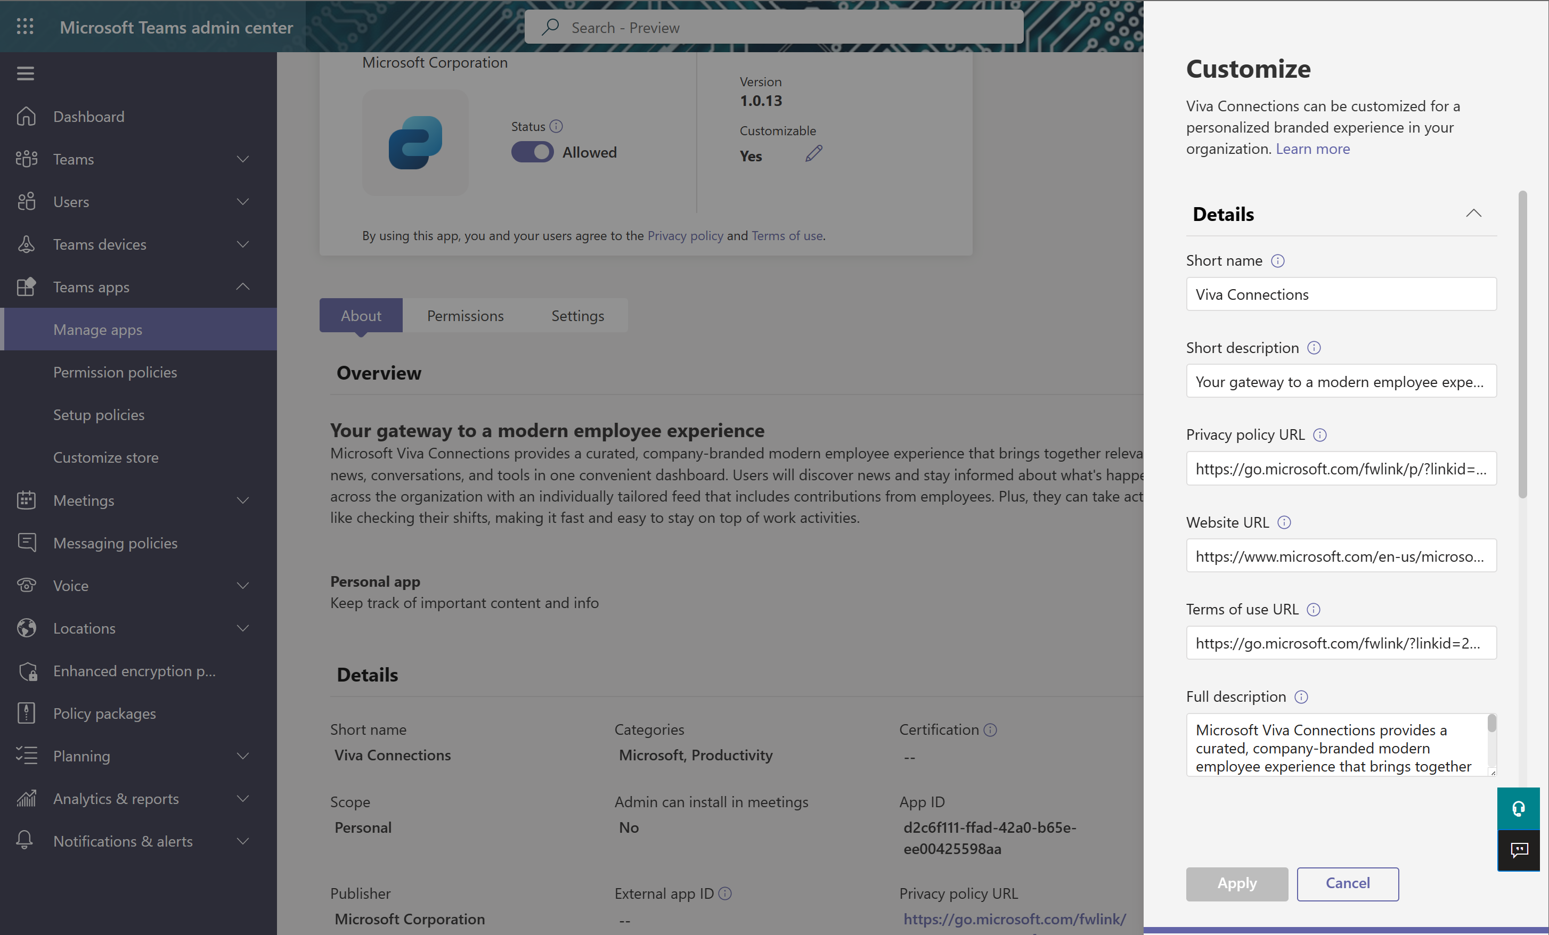Screen dimensions: 1549x935
Task: Click the search magnifier icon
Action: [550, 27]
